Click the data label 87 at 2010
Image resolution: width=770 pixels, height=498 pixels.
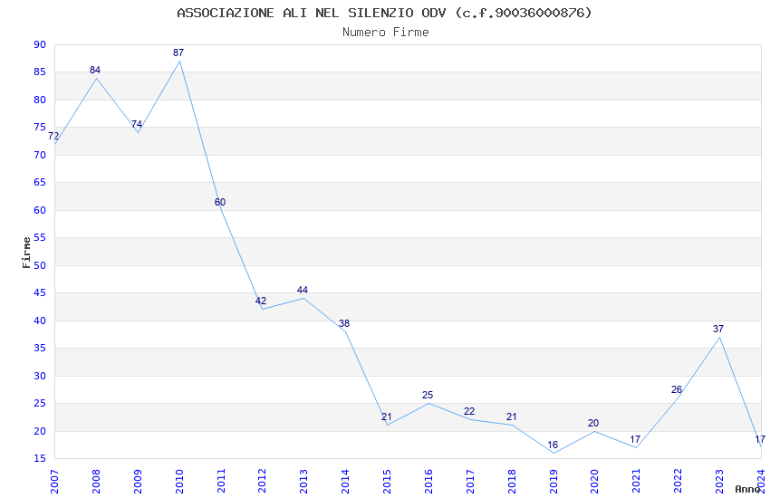pyautogui.click(x=178, y=53)
